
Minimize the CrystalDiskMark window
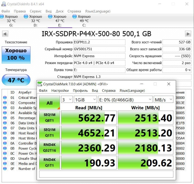142,84
